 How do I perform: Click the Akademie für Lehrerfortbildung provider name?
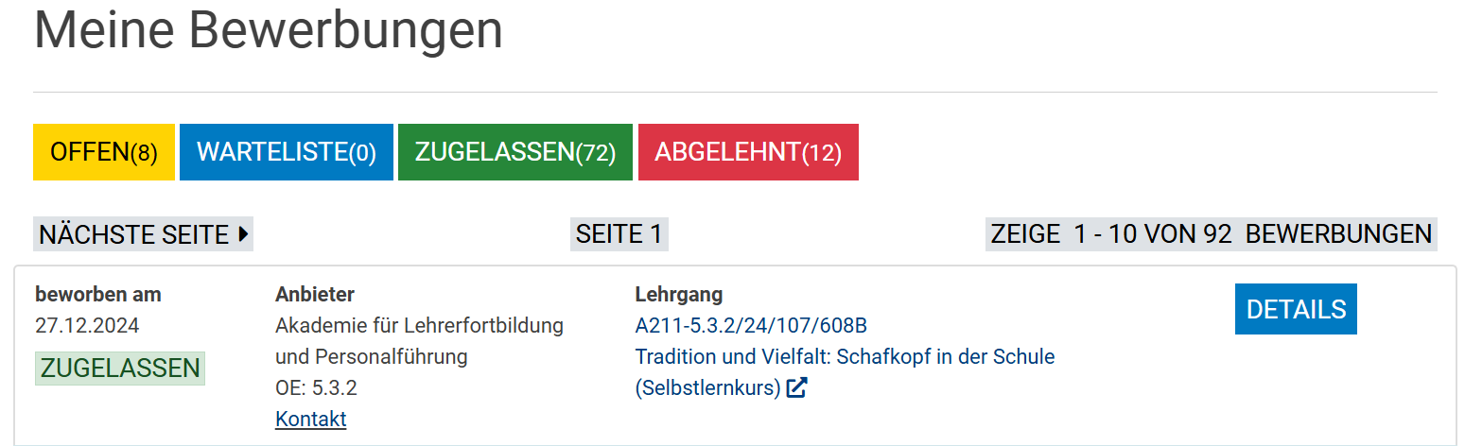tap(419, 326)
